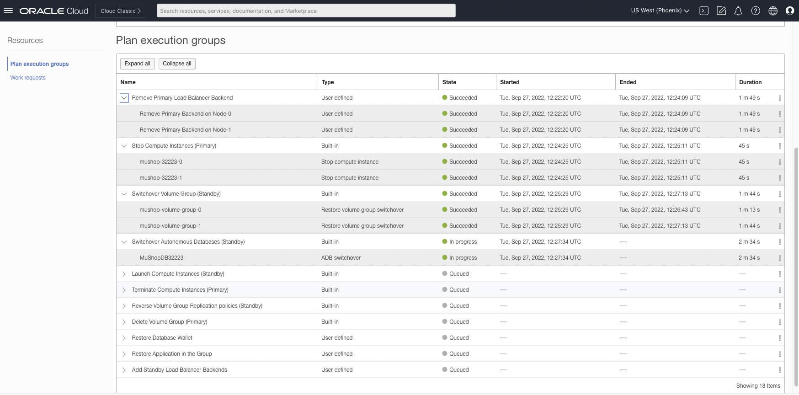The image size is (799, 395).
Task: Open the notifications bell
Action: click(x=738, y=11)
